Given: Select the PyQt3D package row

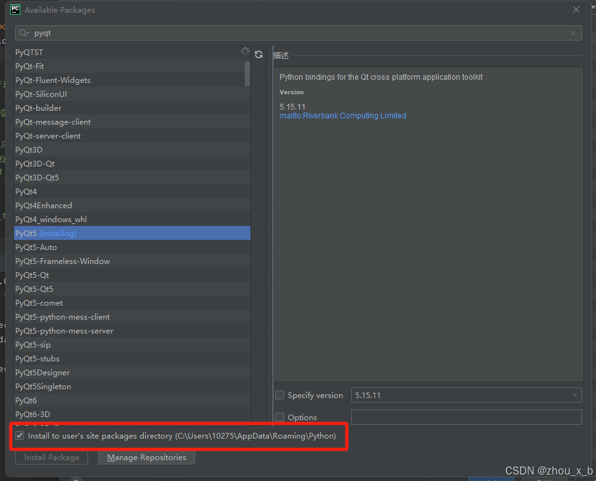Looking at the screenshot, I should point(132,150).
